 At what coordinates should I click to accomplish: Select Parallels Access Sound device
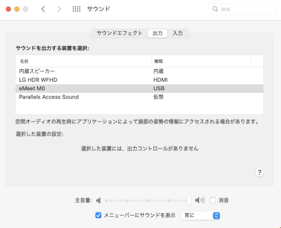pyautogui.click(x=49, y=97)
